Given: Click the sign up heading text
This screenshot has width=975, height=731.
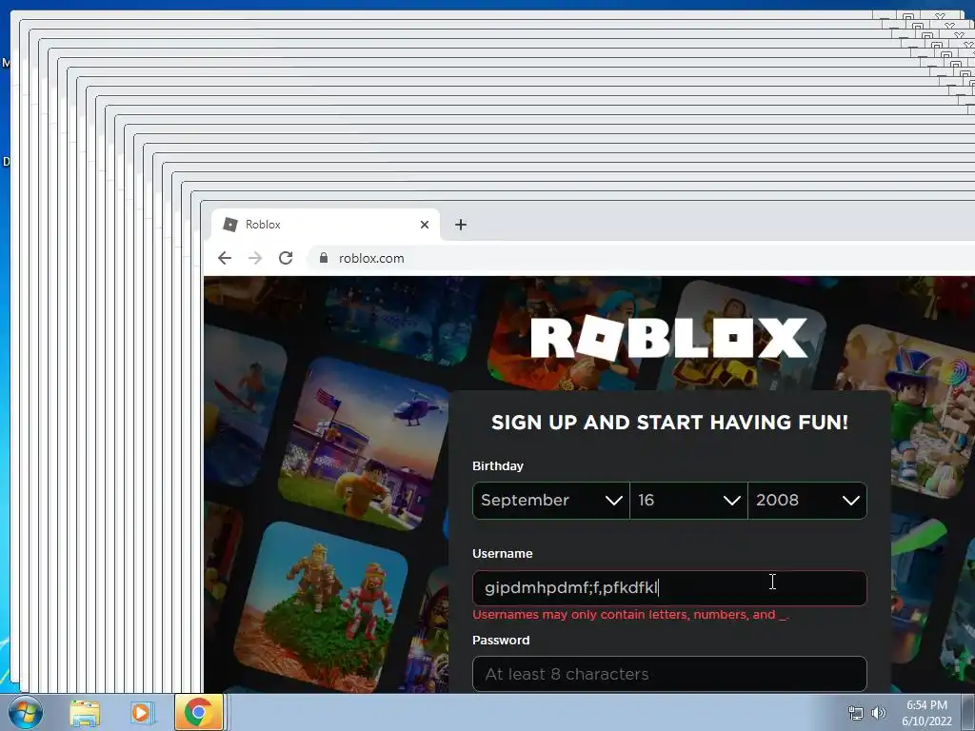Looking at the screenshot, I should 669,423.
